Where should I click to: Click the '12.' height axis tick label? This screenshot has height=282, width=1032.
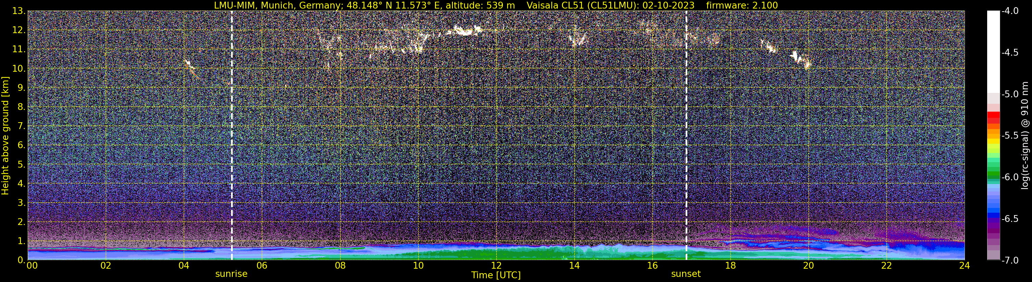click(x=19, y=30)
